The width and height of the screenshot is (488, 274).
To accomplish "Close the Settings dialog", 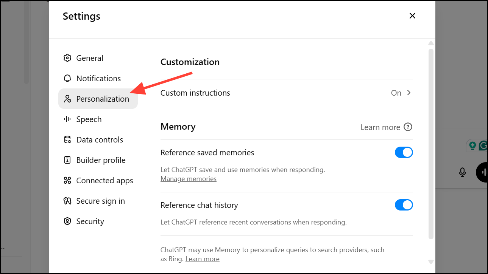I will (412, 16).
